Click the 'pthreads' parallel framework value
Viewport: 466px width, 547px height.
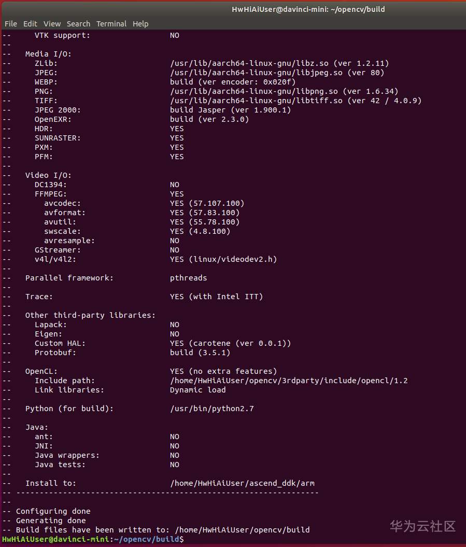pos(188,278)
